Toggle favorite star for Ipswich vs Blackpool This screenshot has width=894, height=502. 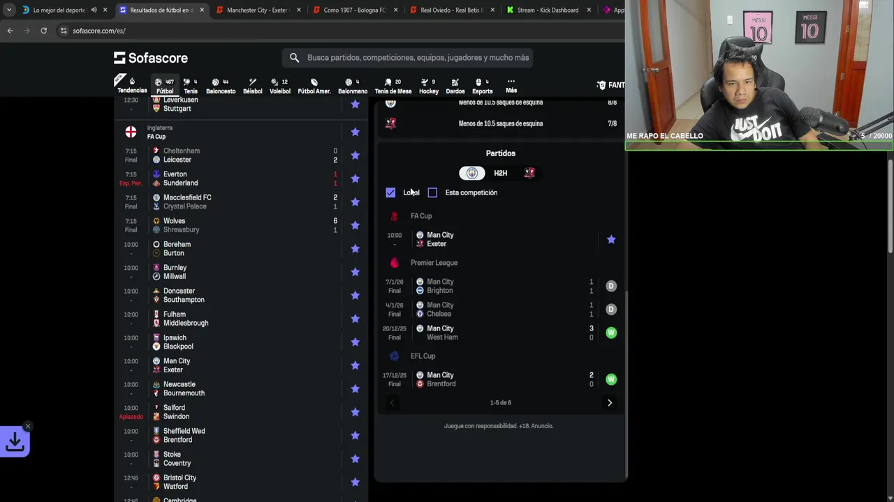click(x=355, y=342)
